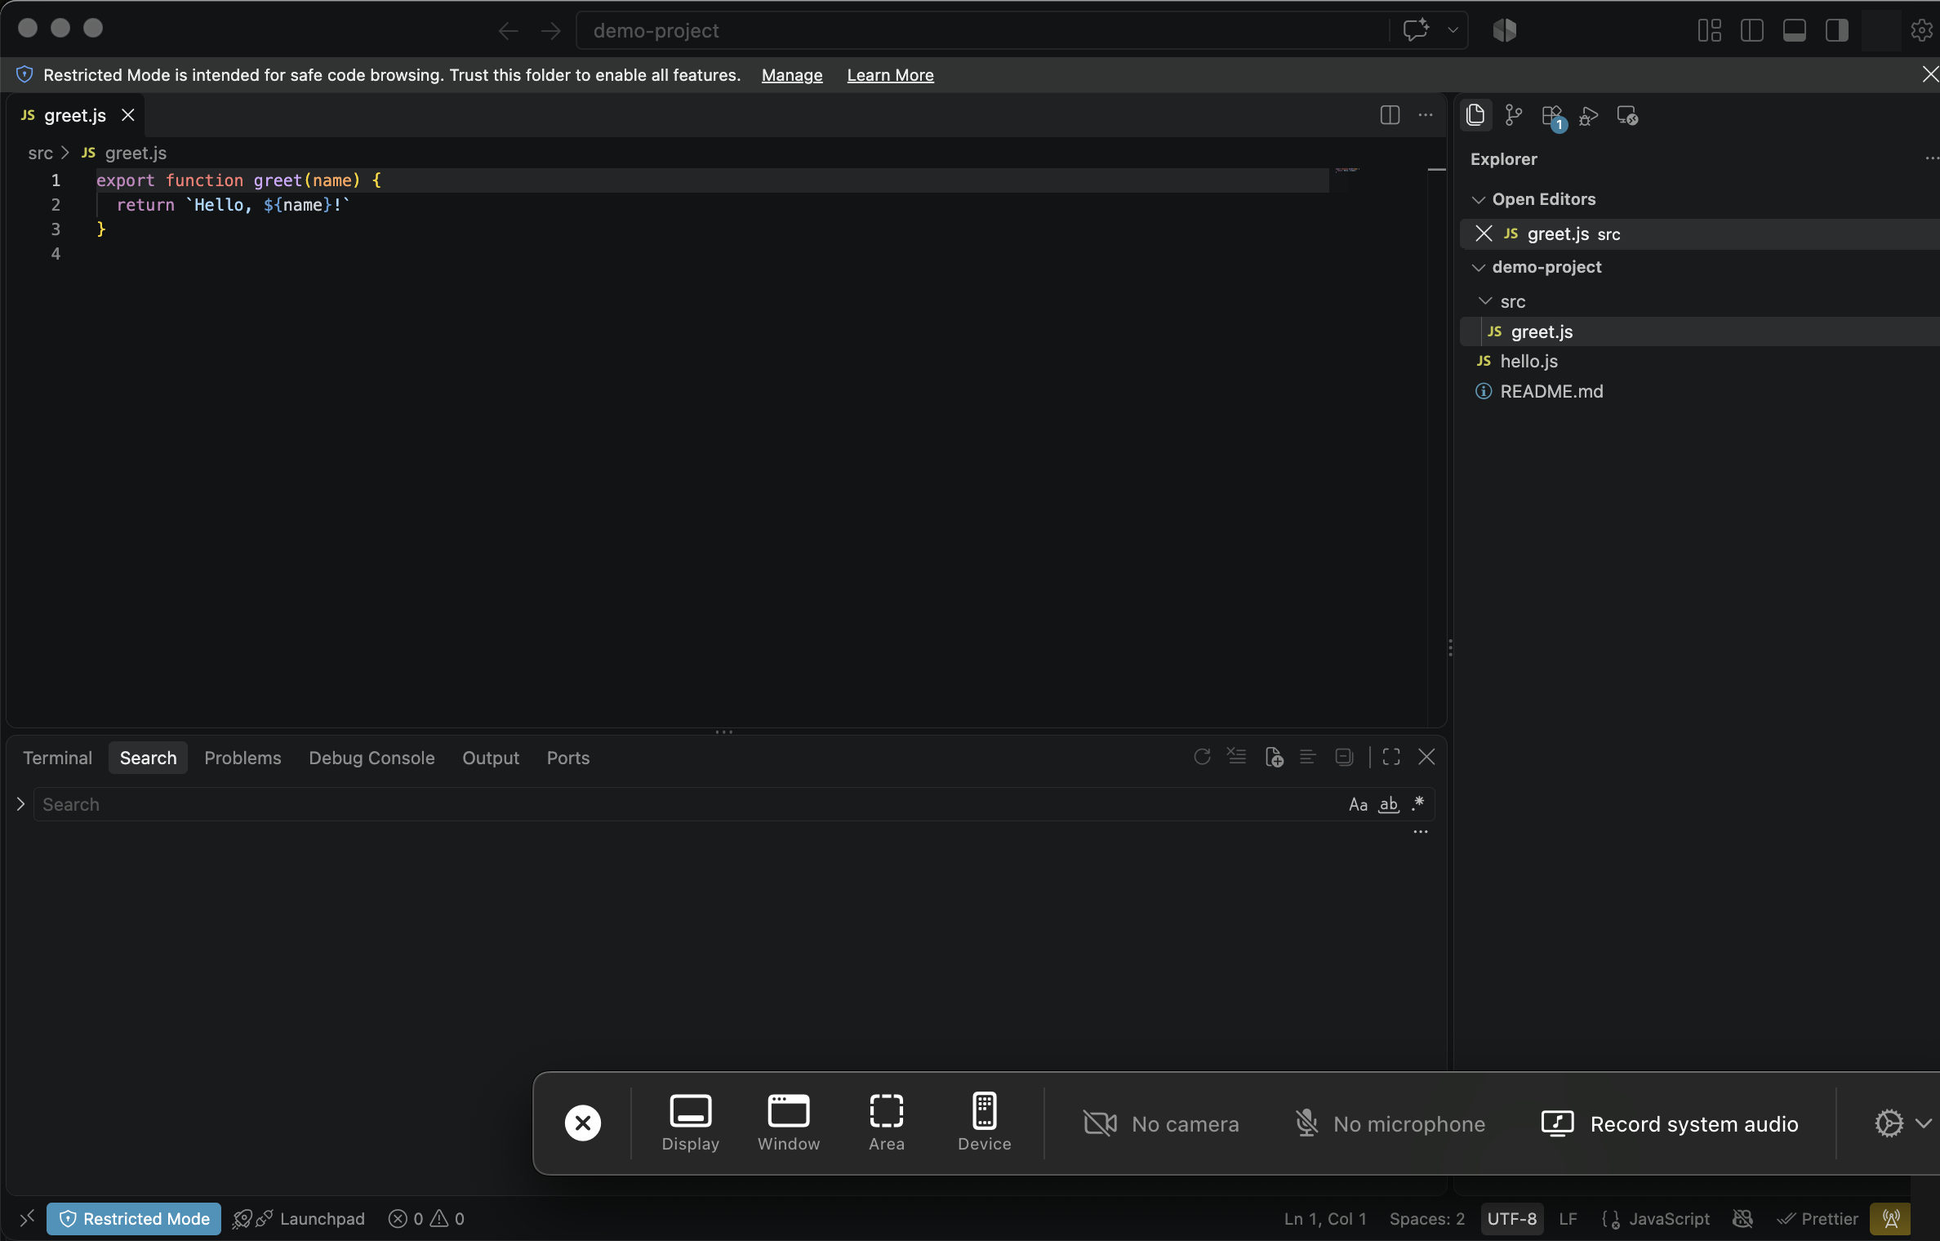Image resolution: width=1940 pixels, height=1241 pixels.
Task: Toggle Match Whole Word in search box
Action: click(1389, 804)
